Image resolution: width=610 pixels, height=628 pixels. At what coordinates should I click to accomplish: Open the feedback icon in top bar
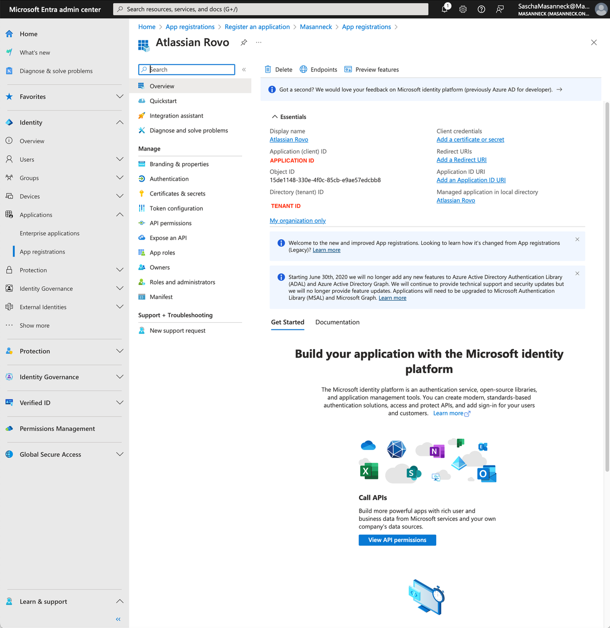500,9
